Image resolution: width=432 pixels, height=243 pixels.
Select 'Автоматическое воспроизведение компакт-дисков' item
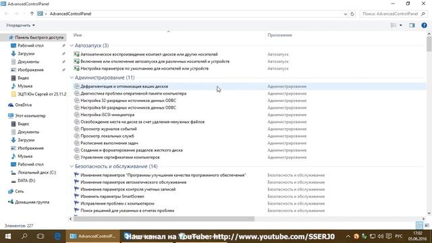149,54
